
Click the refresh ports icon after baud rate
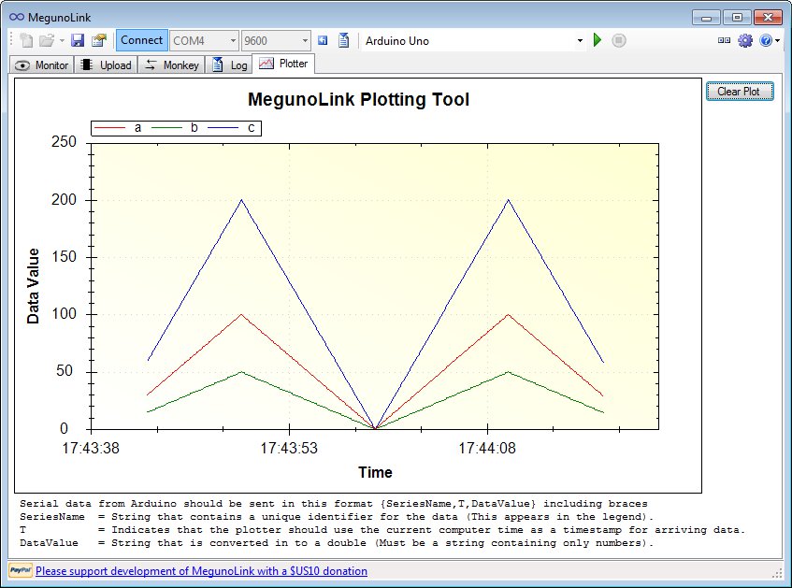(323, 40)
